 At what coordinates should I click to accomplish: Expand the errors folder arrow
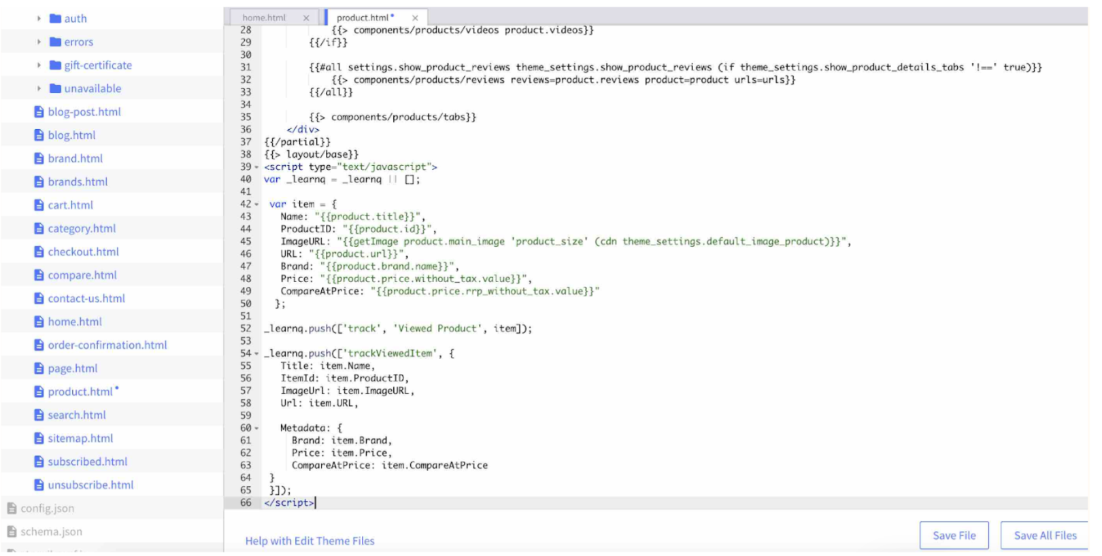[39, 42]
